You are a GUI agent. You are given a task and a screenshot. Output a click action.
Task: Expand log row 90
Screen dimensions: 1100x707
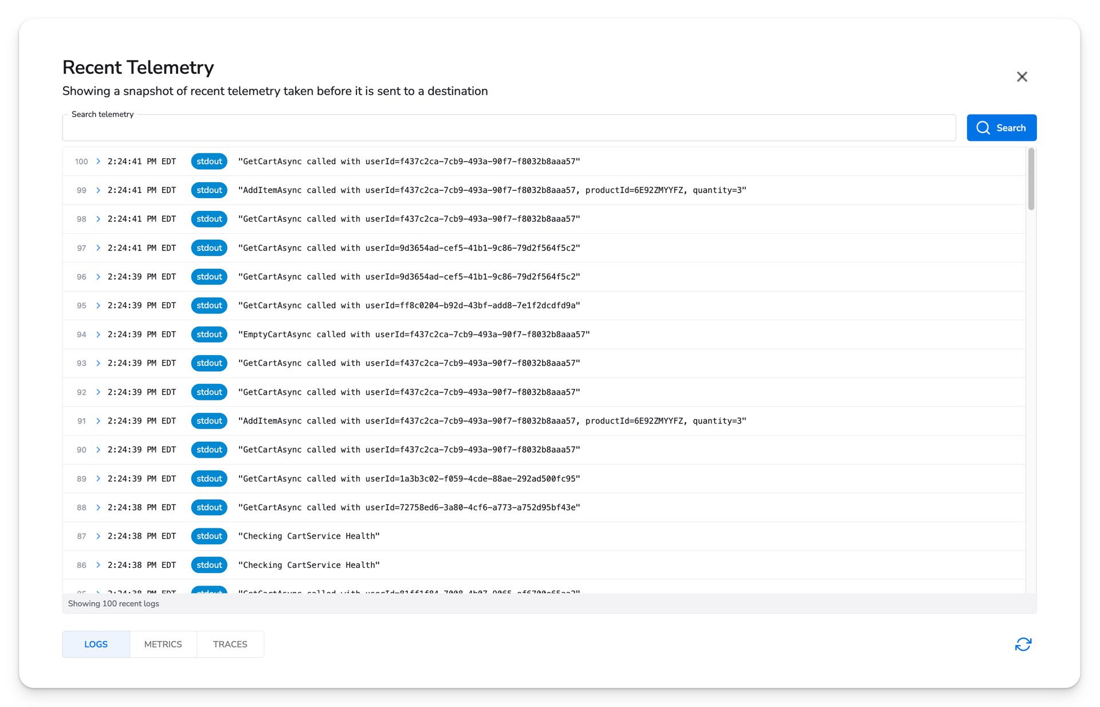point(98,450)
